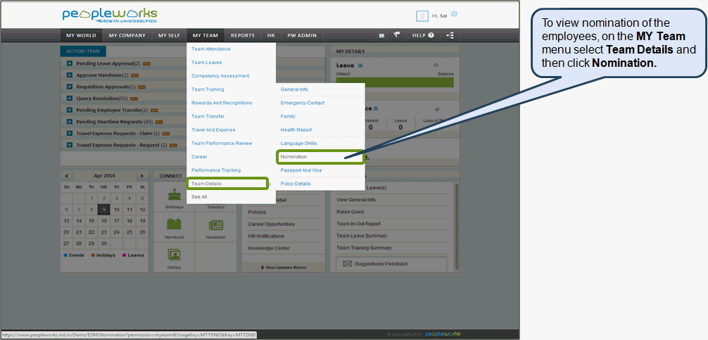The height and width of the screenshot is (340, 708).
Task: Click the settings gear beside Hi, Sai
Action: [454, 14]
